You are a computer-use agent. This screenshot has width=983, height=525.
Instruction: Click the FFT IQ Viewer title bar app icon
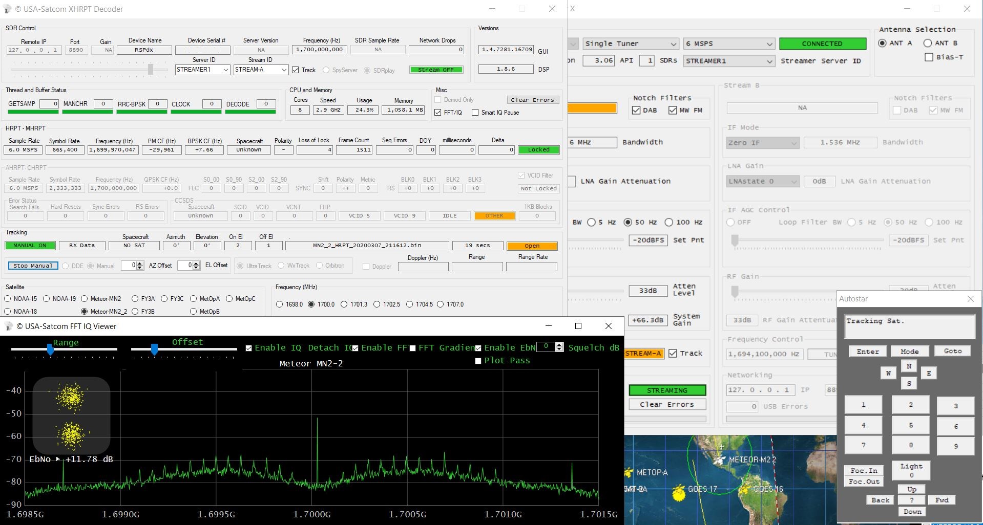click(x=8, y=326)
